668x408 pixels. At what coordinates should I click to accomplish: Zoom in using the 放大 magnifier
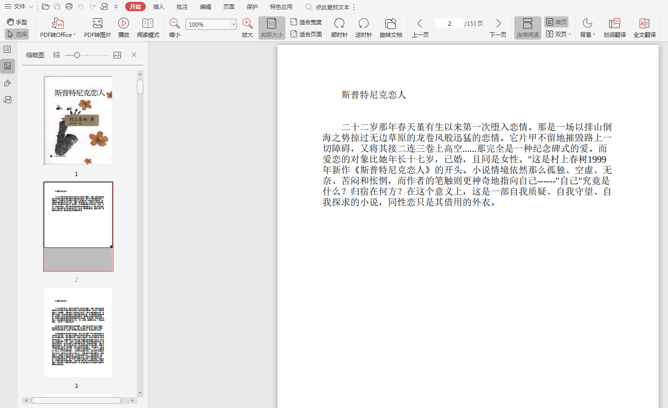coord(248,28)
